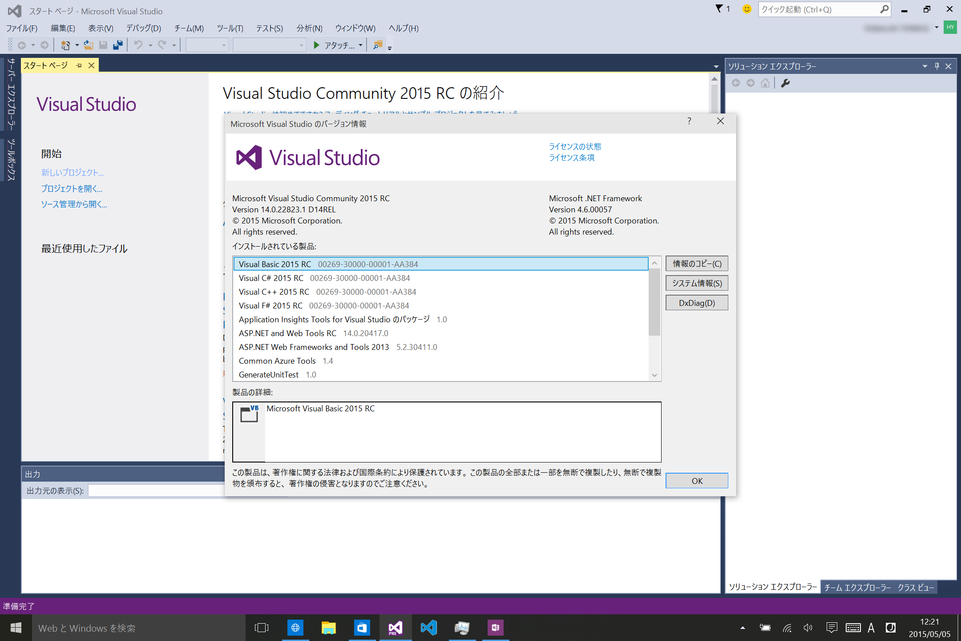This screenshot has height=641, width=961.
Task: Toggle the pin on the Start Page tab
Action: [79, 65]
